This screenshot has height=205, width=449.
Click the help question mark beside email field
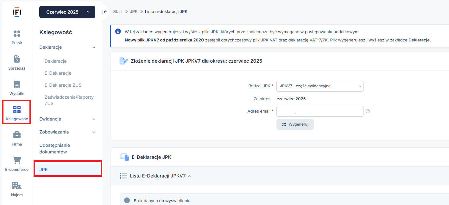[368, 111]
